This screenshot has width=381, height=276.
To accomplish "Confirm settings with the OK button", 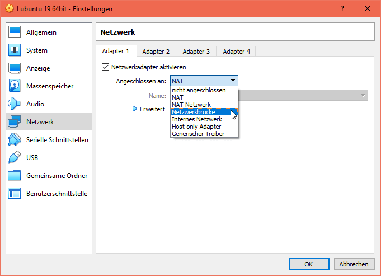I will tap(309, 264).
